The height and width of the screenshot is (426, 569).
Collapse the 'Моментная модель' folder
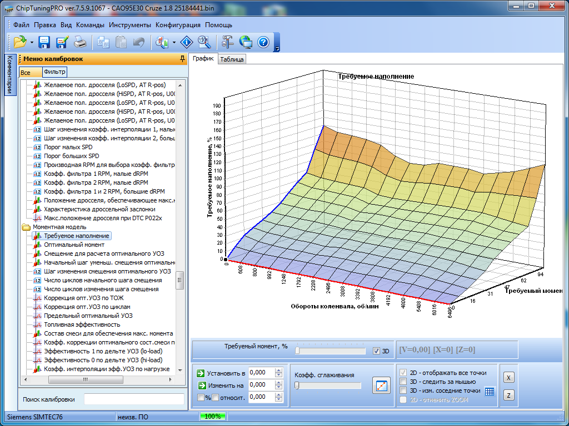tap(26, 227)
